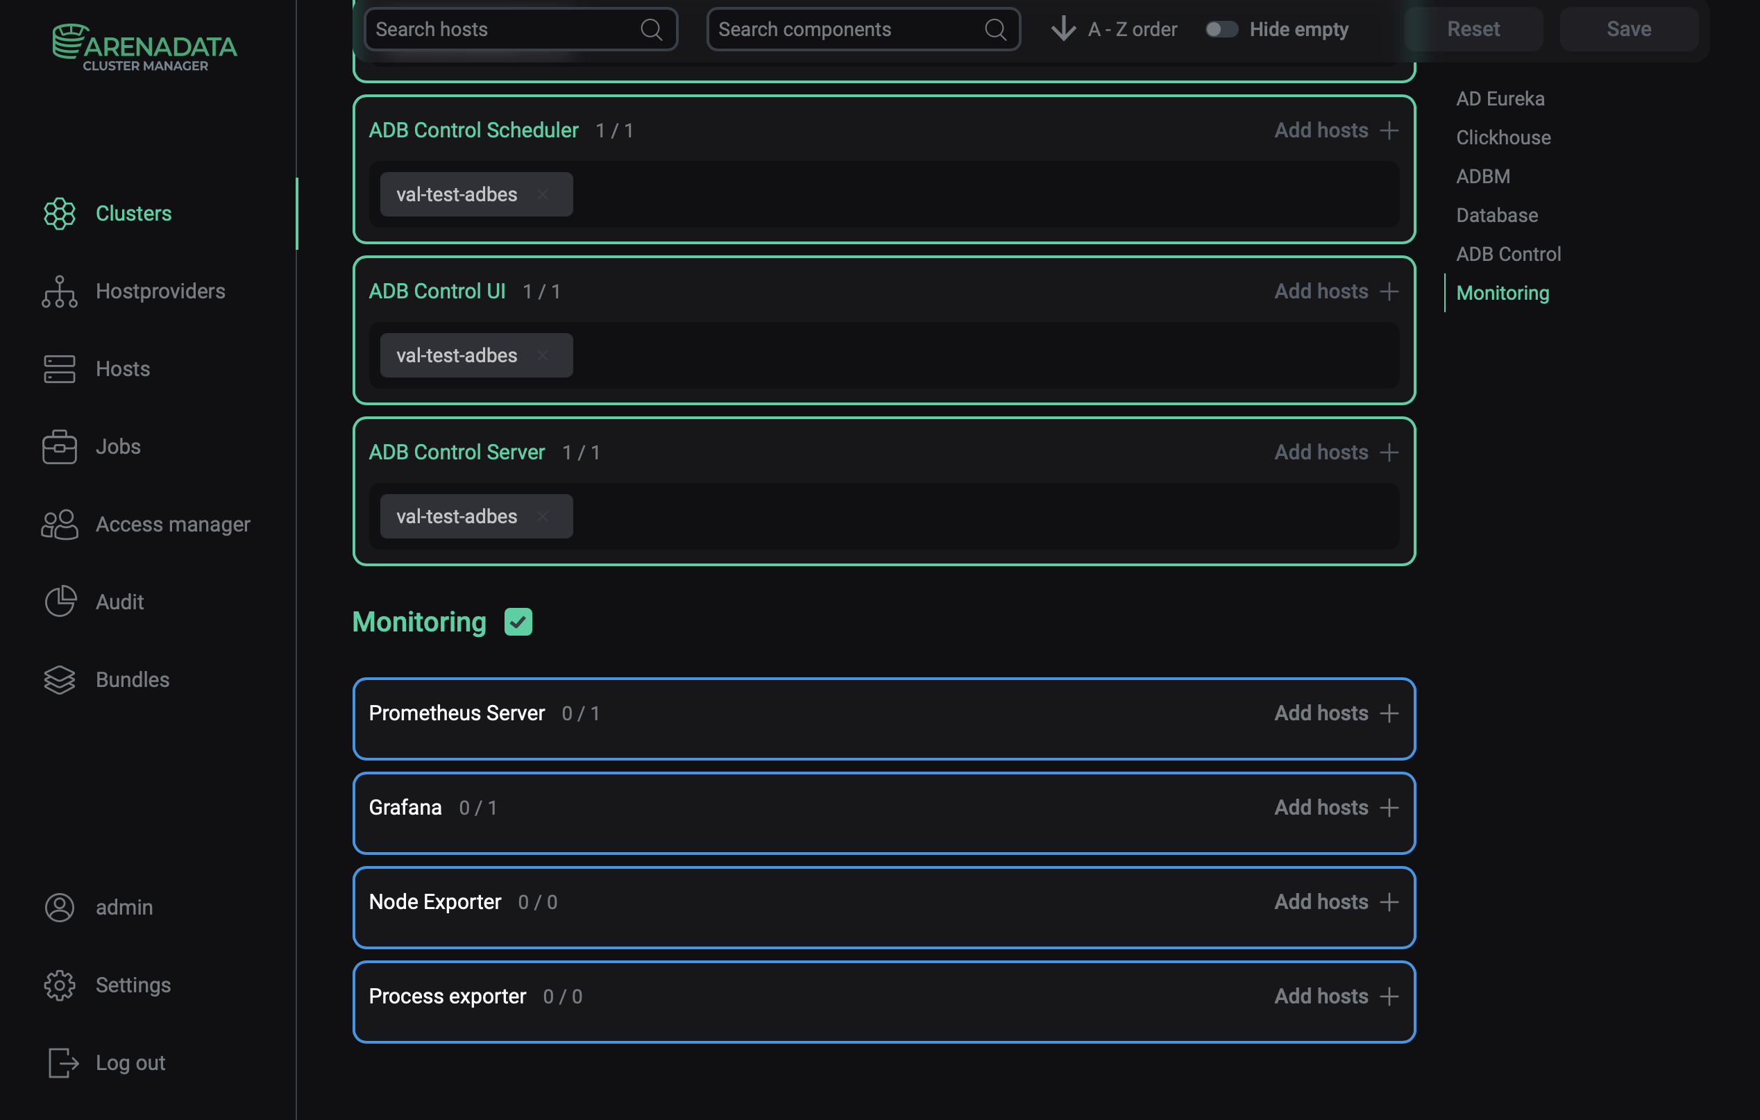Select ADB Control in the right navigation
The height and width of the screenshot is (1120, 1760).
point(1508,253)
